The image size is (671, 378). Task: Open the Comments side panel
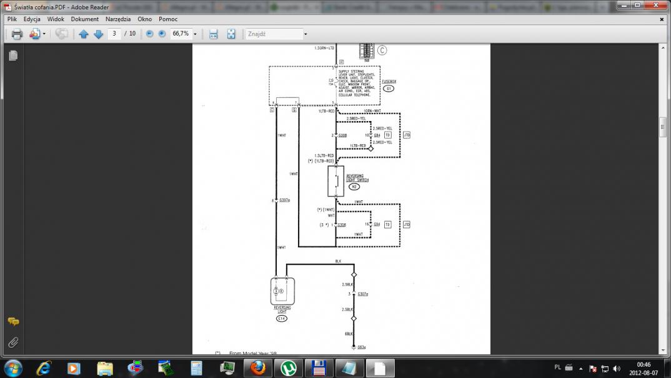[x=12, y=322]
